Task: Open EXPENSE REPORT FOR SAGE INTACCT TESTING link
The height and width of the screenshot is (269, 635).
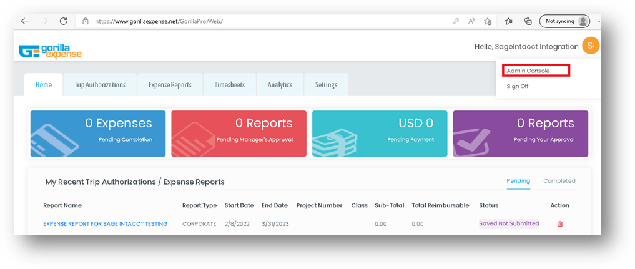Action: point(106,223)
